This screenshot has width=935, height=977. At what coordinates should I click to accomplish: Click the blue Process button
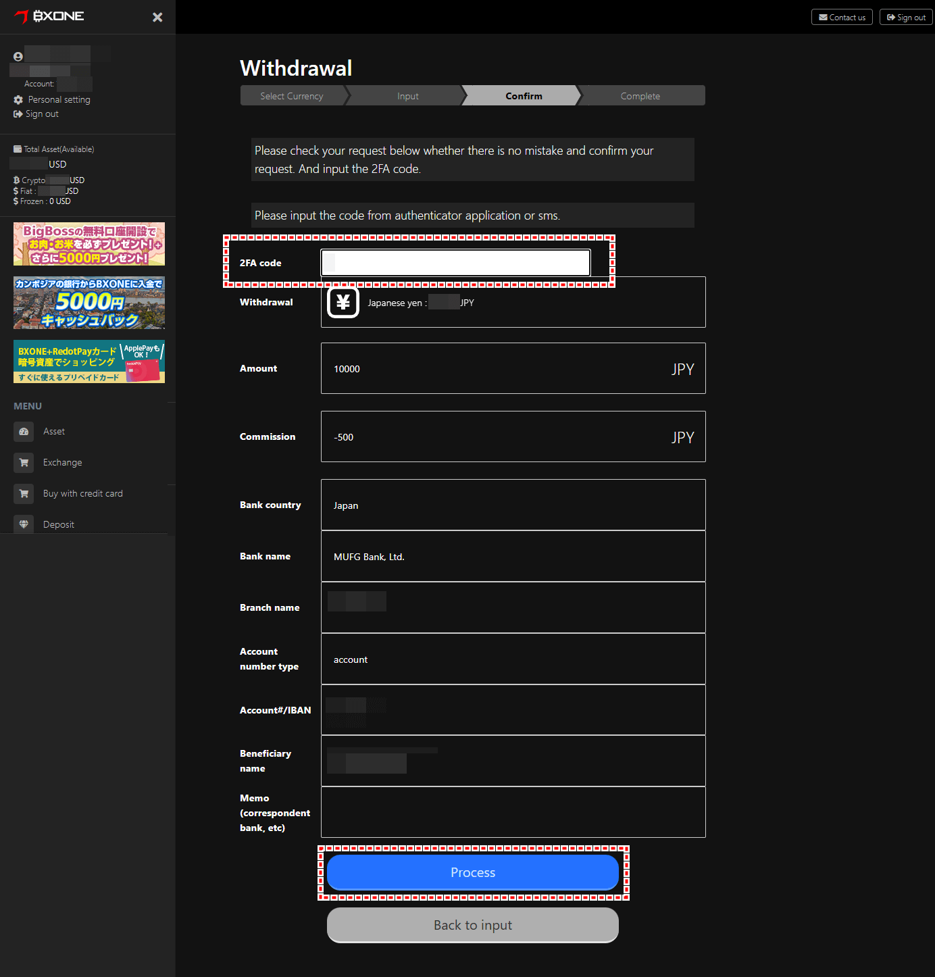click(x=473, y=872)
